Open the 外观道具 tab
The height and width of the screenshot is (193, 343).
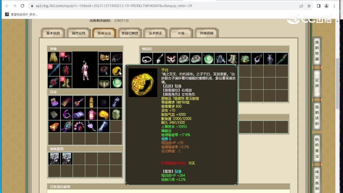pos(207,33)
